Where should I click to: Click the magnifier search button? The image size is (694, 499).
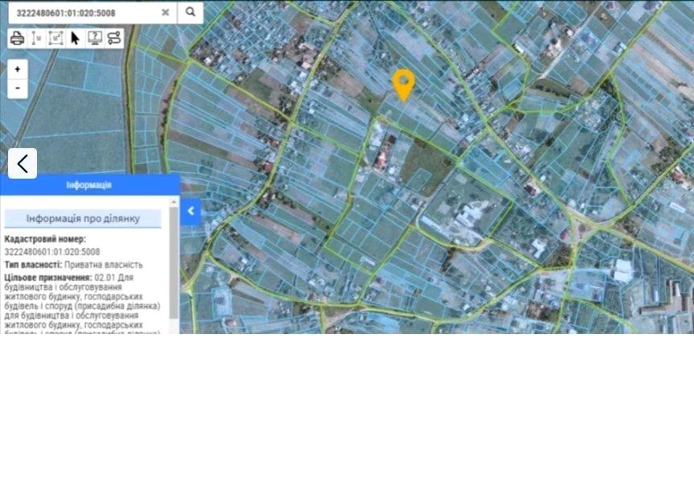tap(191, 12)
